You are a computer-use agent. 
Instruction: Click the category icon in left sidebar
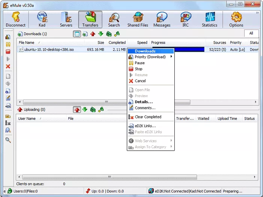8,116
